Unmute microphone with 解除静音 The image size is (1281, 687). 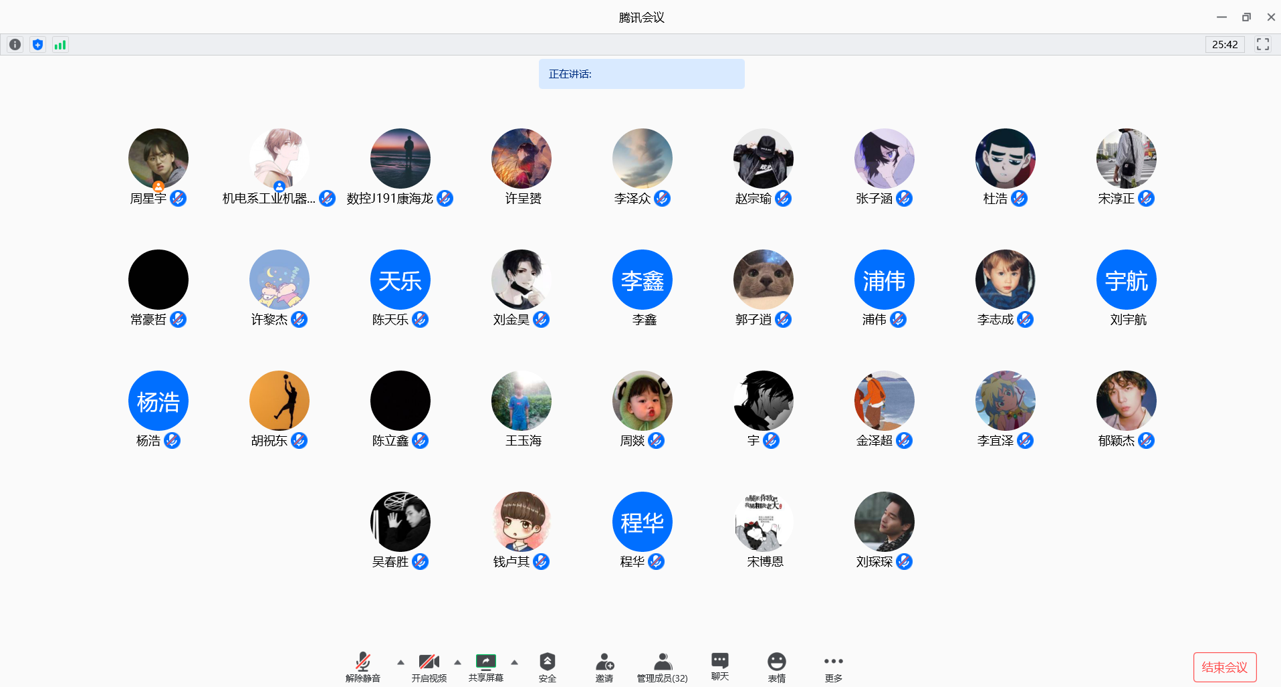click(362, 667)
